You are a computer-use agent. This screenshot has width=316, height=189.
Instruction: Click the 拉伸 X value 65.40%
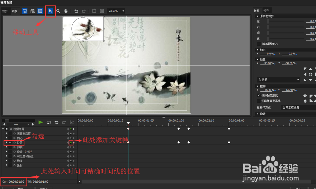268,90
